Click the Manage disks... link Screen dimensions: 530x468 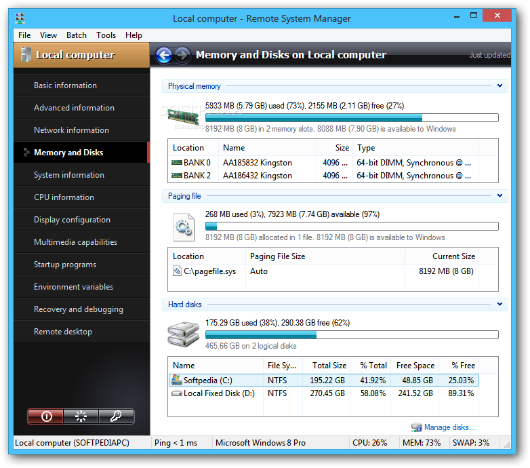(449, 427)
